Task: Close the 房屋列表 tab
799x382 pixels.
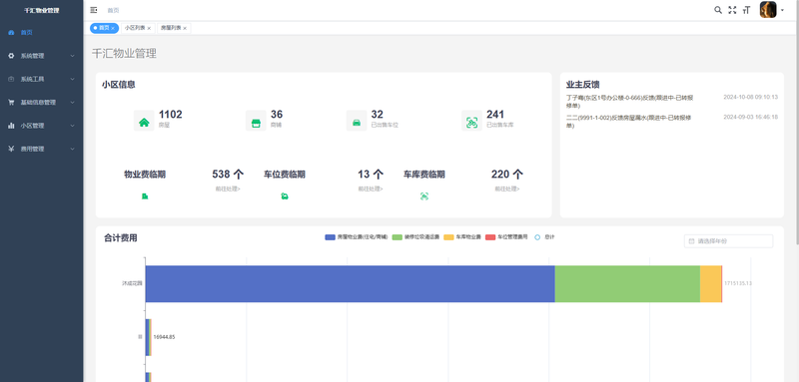Action: (185, 29)
